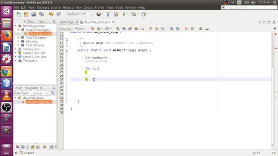This screenshot has width=278, height=156.
Task: Click the History view button
Action: [79, 29]
